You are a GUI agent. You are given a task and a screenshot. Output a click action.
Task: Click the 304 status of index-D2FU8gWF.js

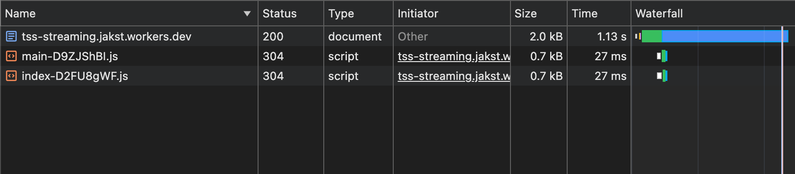pyautogui.click(x=273, y=76)
